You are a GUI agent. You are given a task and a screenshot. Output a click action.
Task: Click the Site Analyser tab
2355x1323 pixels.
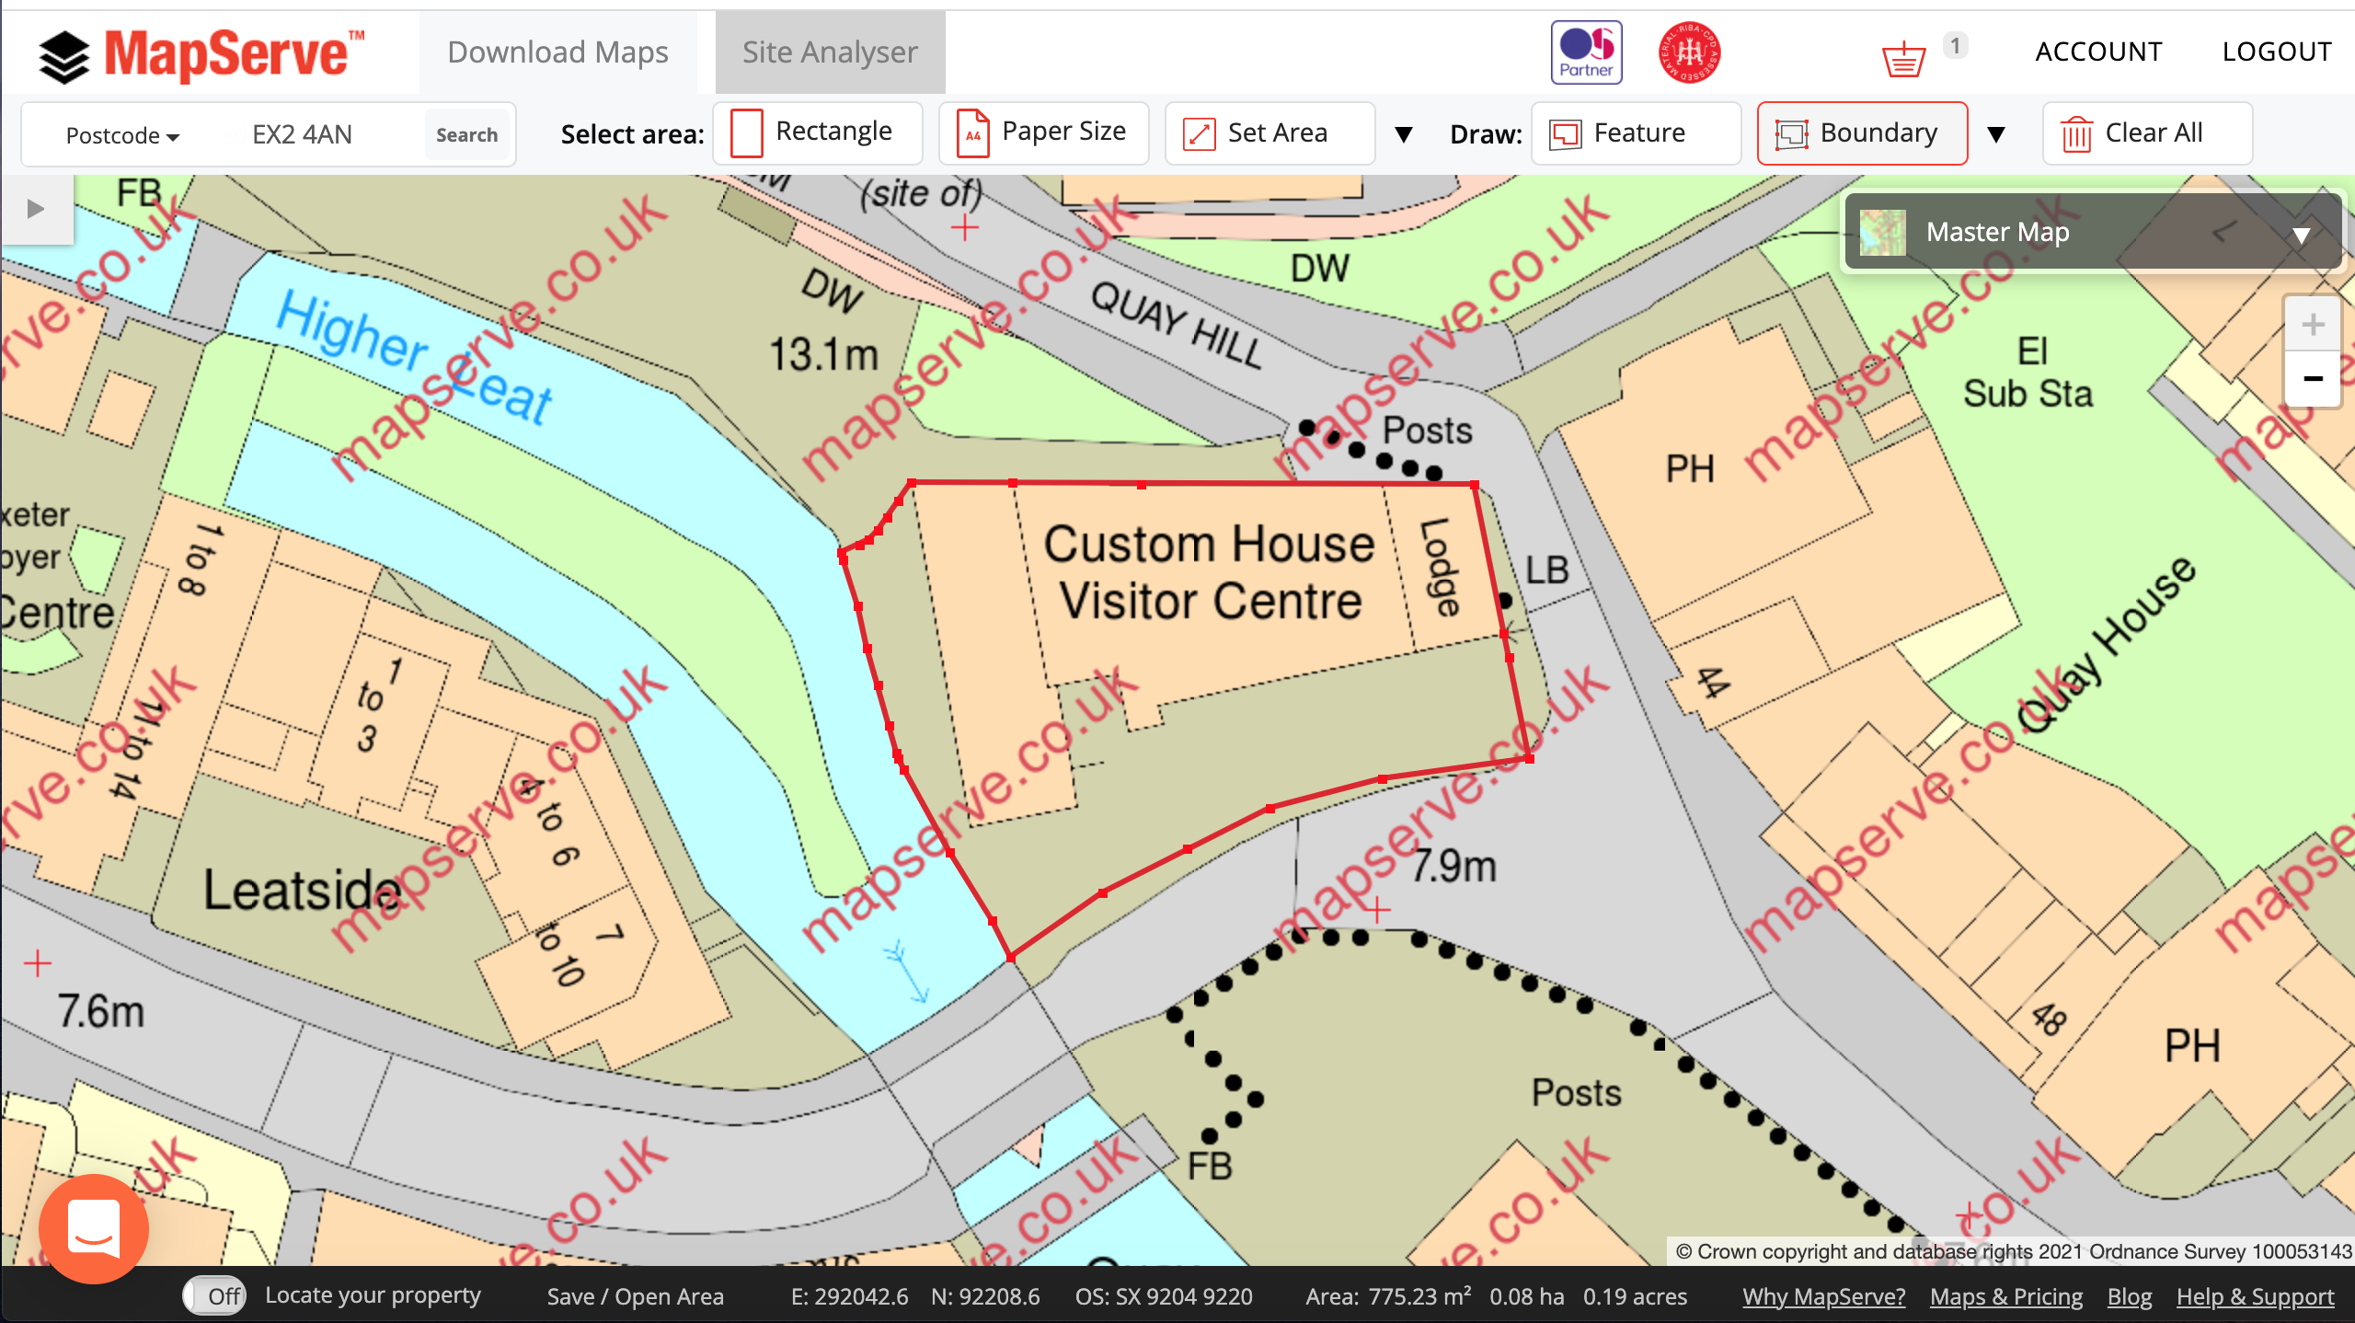point(826,52)
